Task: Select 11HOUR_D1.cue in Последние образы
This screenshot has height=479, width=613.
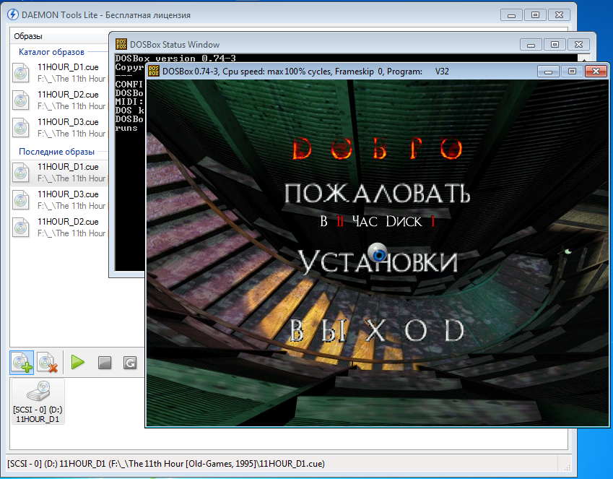Action: coord(59,173)
